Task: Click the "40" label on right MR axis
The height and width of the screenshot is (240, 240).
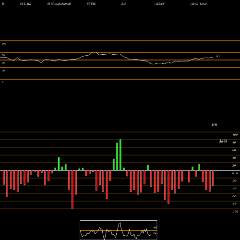Action: tap(234, 158)
